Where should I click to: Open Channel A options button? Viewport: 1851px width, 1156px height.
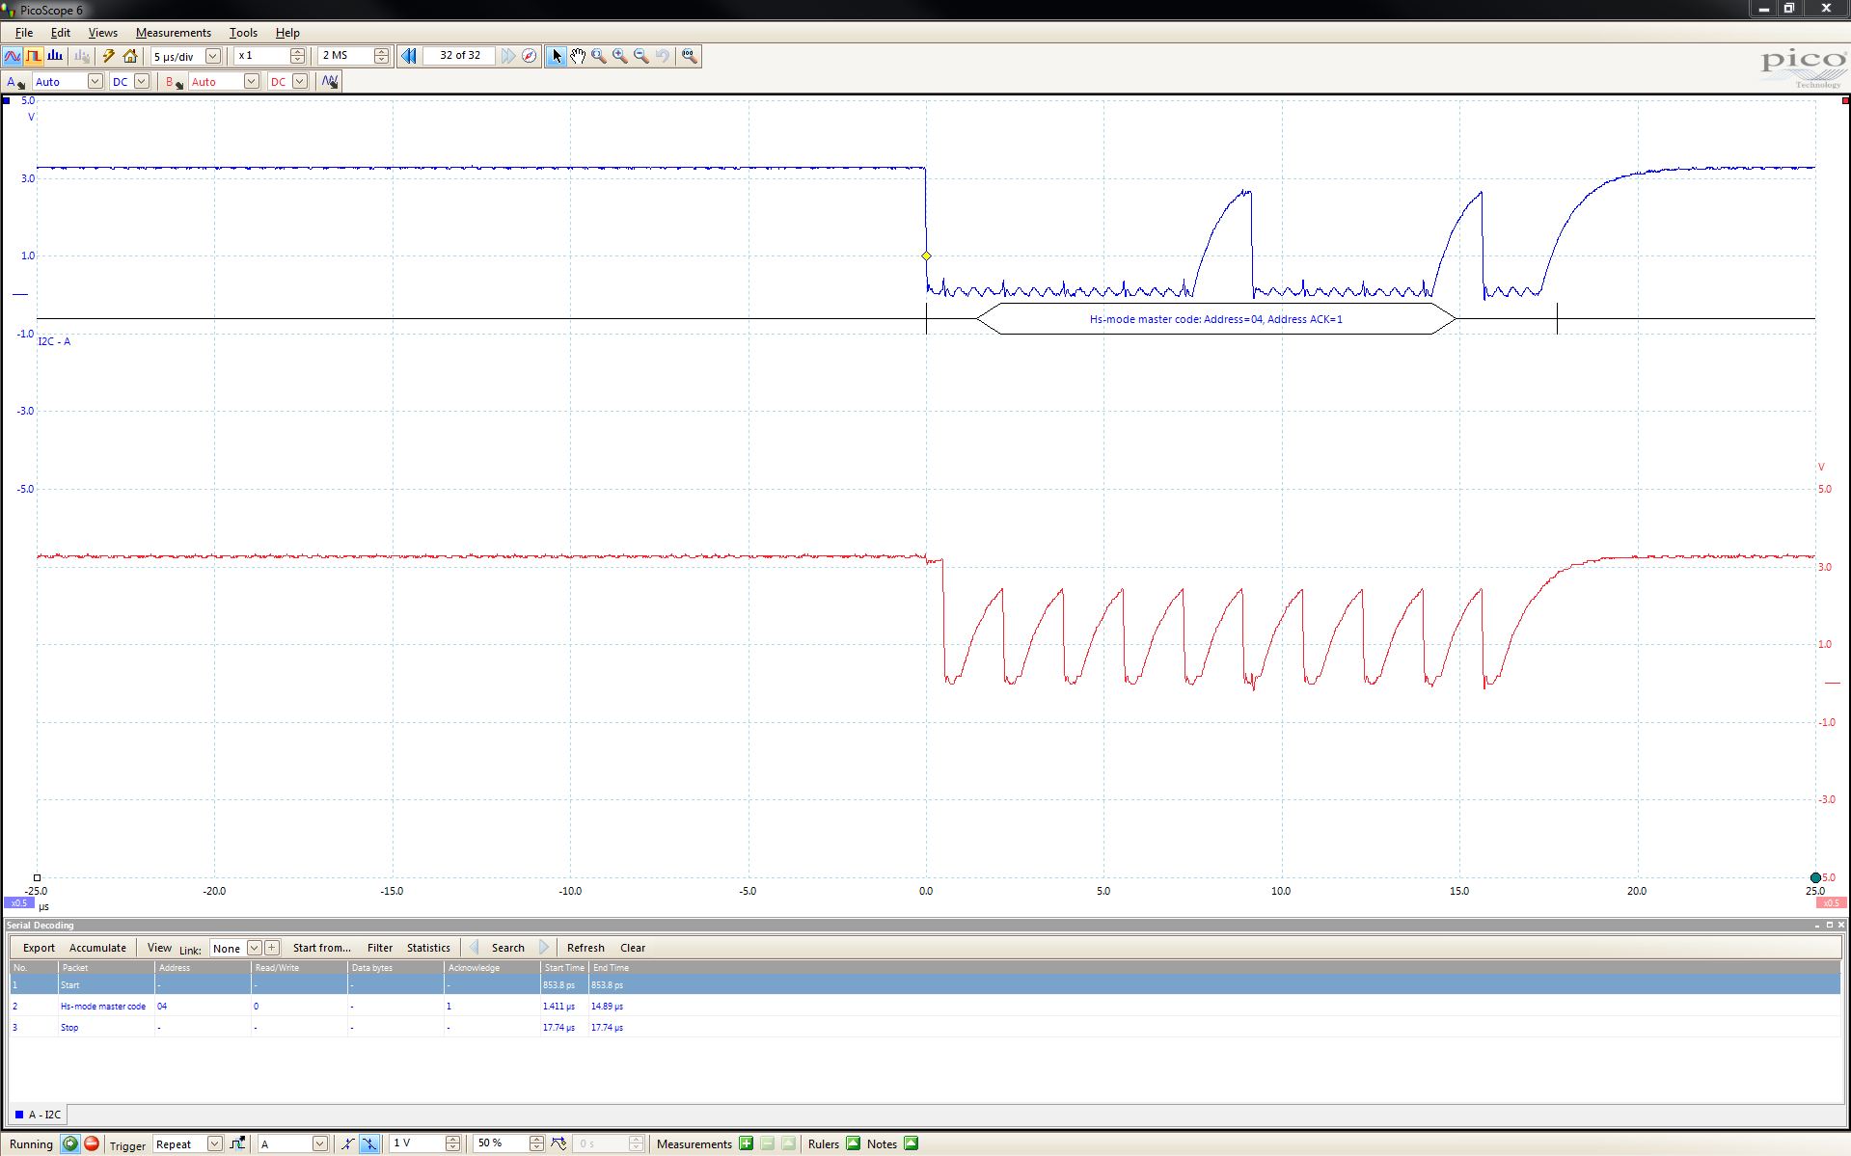click(15, 82)
